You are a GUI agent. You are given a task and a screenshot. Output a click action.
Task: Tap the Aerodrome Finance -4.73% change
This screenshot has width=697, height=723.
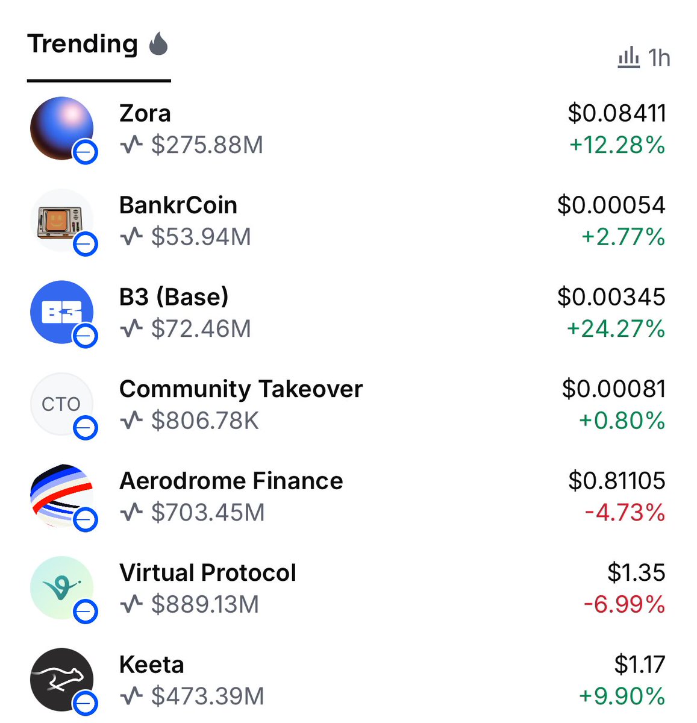(x=625, y=513)
